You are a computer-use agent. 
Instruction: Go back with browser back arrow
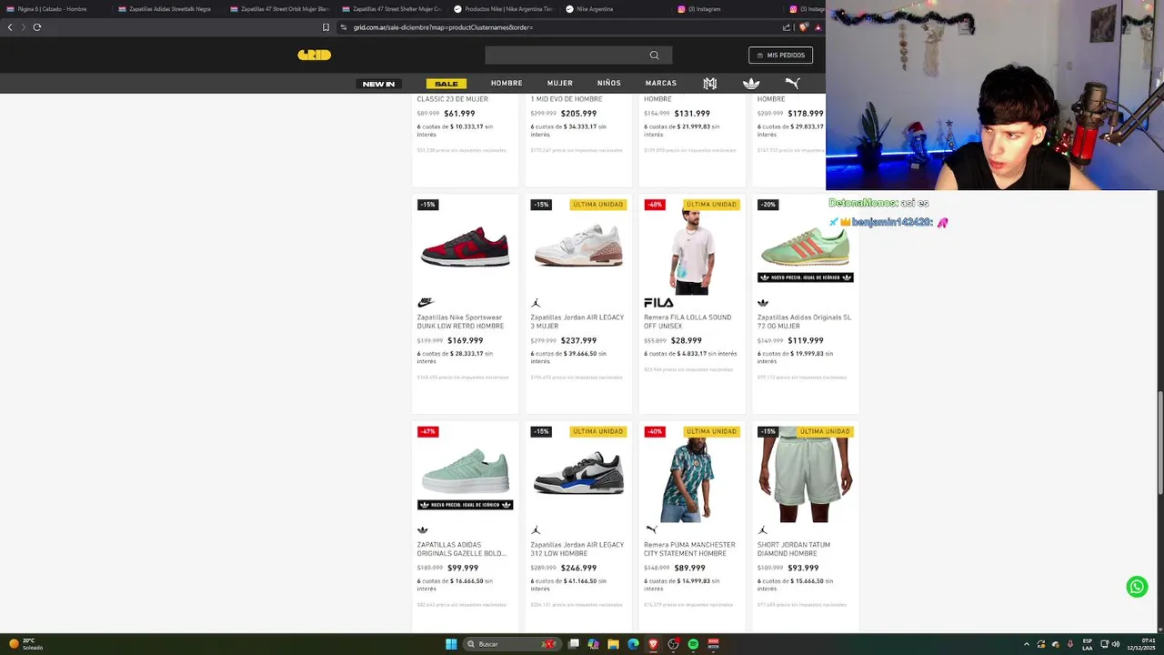10,27
